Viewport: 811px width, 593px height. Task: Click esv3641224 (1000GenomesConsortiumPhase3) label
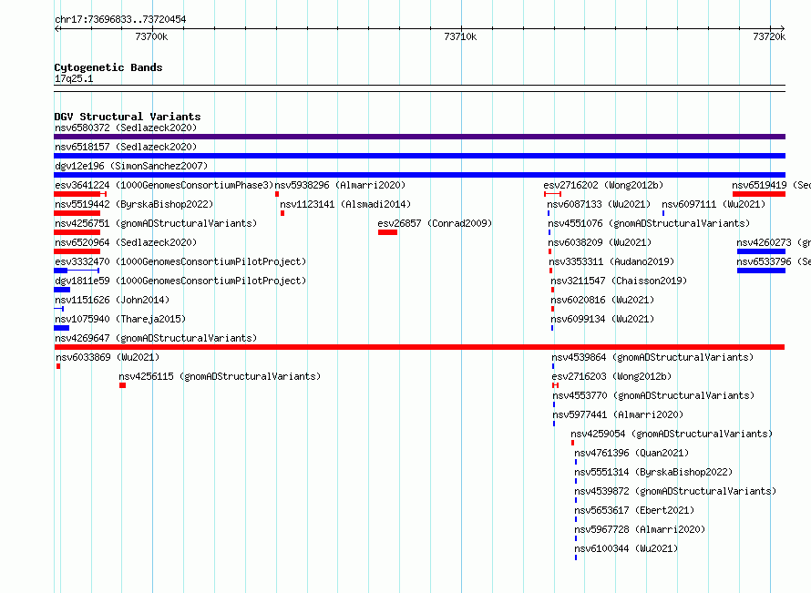(x=164, y=185)
